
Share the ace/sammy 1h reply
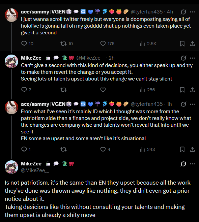coord(192,149)
